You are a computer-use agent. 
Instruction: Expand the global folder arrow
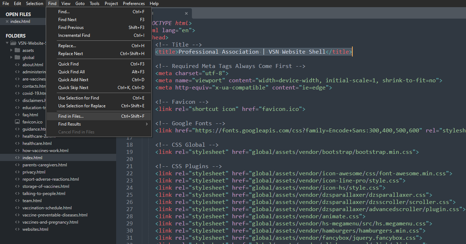tap(11, 57)
